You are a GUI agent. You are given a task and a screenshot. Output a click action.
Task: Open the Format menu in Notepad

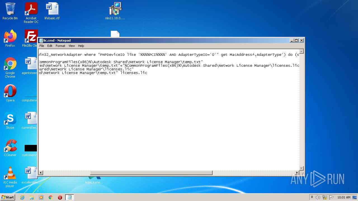60,46
